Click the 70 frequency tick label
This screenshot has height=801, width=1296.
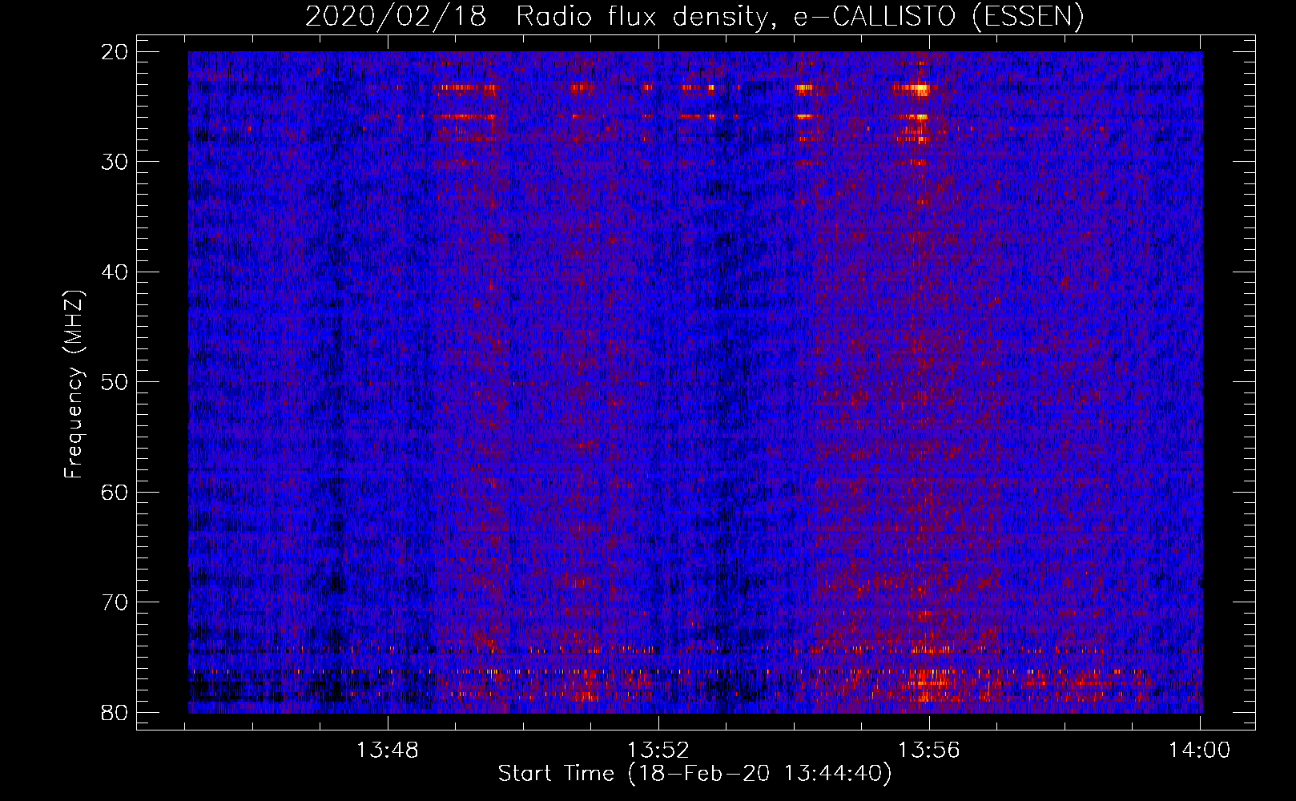point(115,602)
